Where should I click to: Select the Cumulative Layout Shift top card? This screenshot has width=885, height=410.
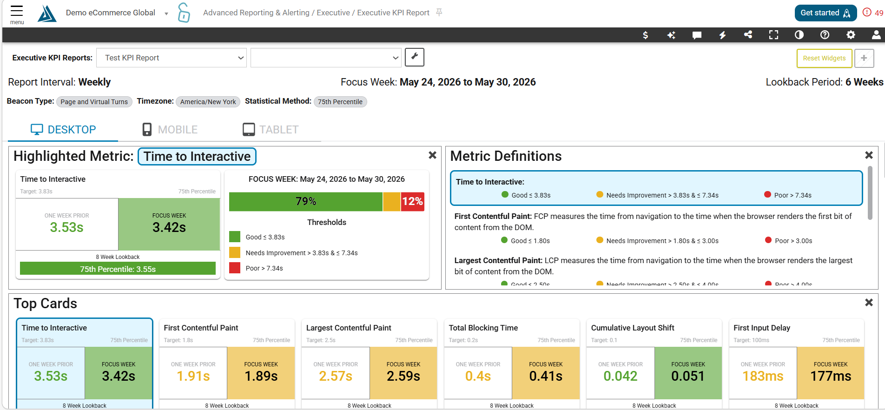pos(654,363)
